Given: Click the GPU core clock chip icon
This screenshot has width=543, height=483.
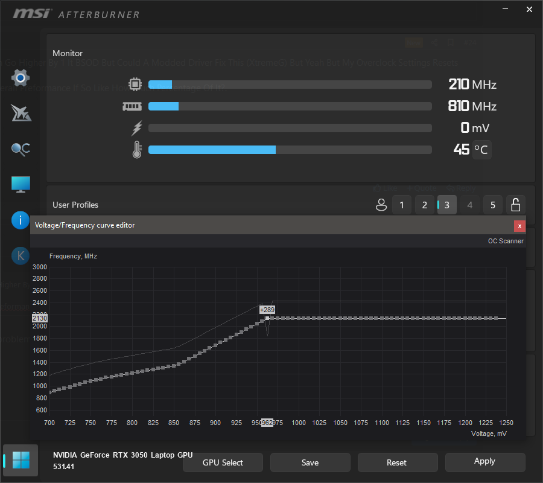Looking at the screenshot, I should (x=135, y=84).
